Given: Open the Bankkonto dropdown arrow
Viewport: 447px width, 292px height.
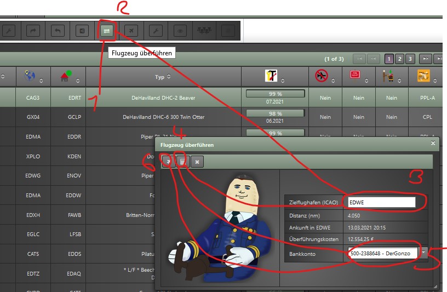Looking at the screenshot, I should pyautogui.click(x=426, y=253).
